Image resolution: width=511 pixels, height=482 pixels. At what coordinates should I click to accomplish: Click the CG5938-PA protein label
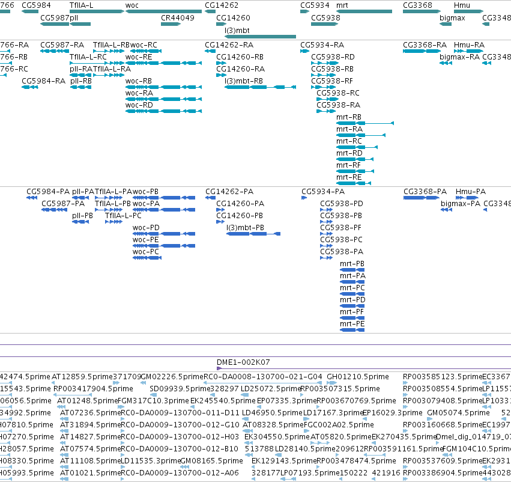click(342, 252)
